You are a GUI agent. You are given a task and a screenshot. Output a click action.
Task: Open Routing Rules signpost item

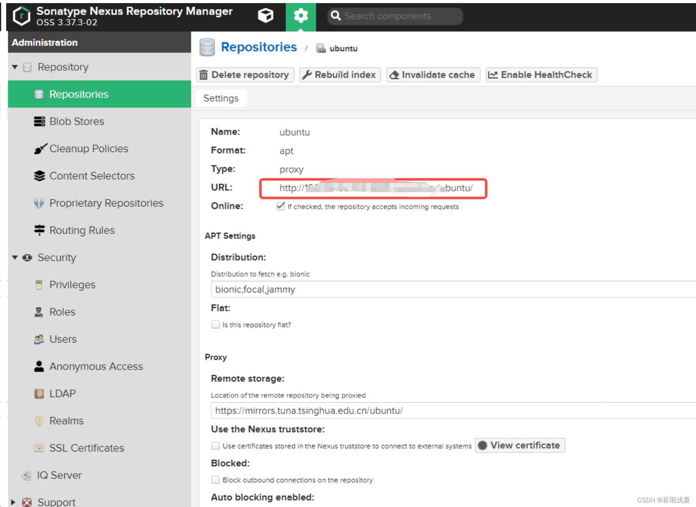[x=82, y=230]
